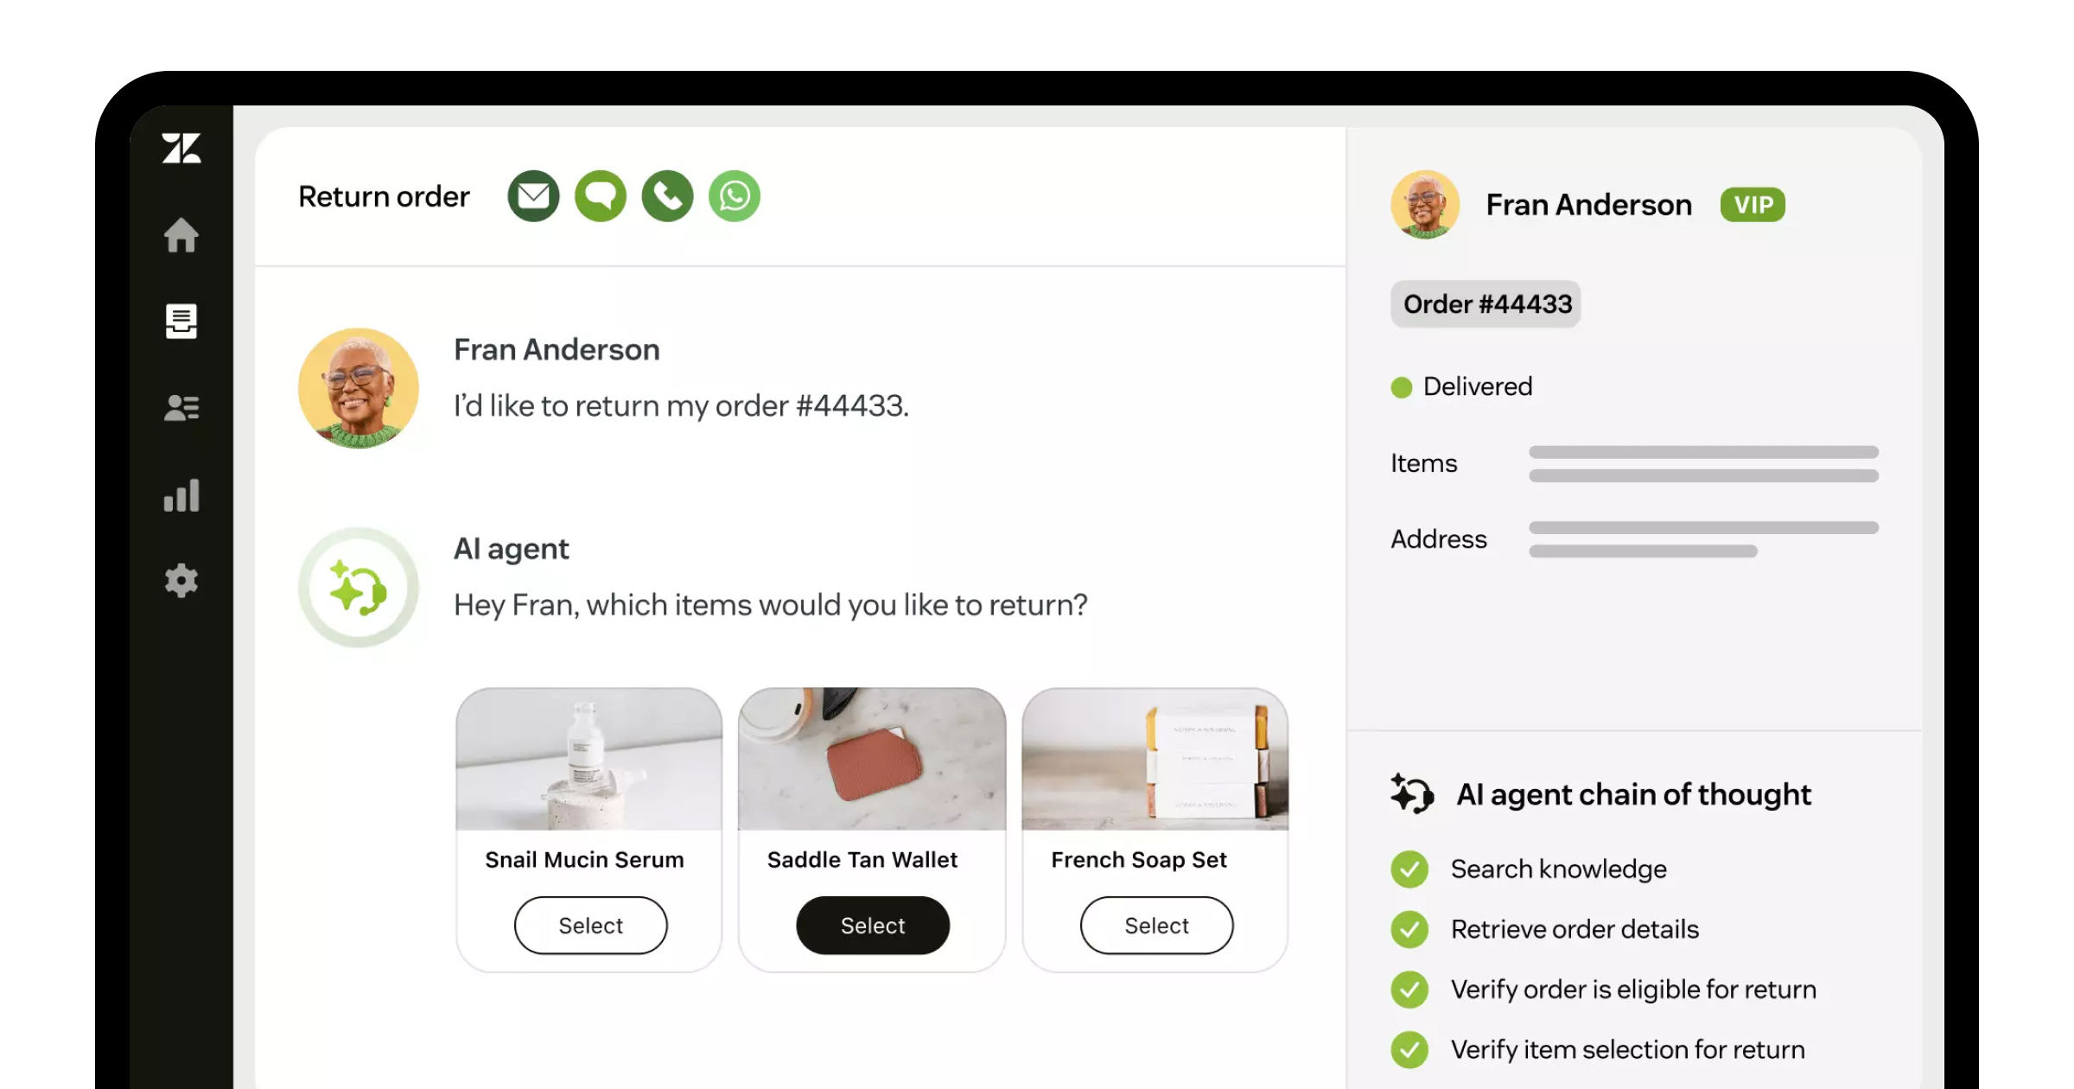Click Select under Saddle Tan Wallet
This screenshot has width=2074, height=1089.
[873, 926]
